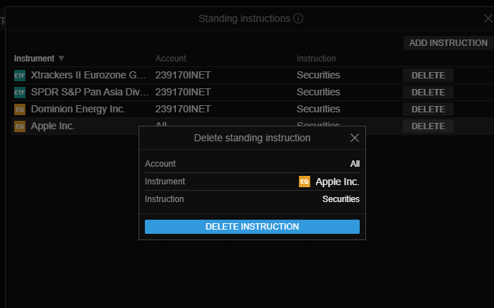
Task: Delete the Dominion Energy Inc. instruction
Action: (x=428, y=109)
